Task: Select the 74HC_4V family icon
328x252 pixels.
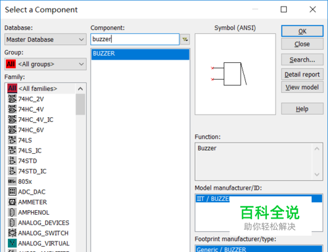Action: coord(12,109)
